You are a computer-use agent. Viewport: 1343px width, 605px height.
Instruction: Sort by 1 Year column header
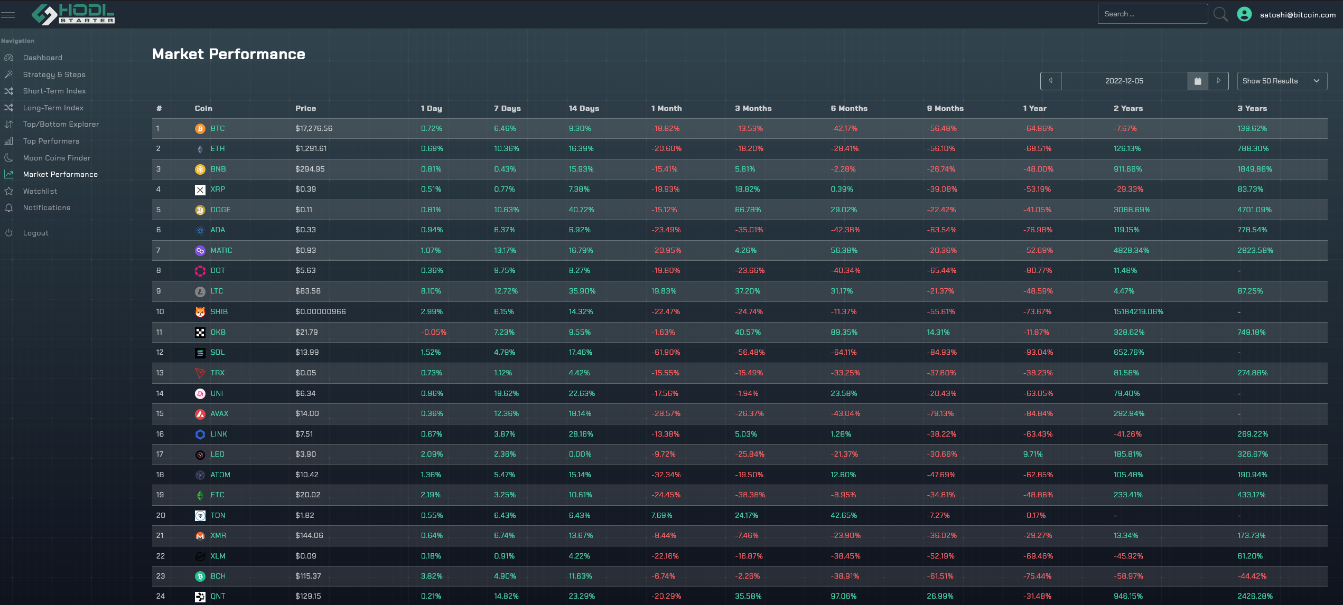pos(1034,108)
